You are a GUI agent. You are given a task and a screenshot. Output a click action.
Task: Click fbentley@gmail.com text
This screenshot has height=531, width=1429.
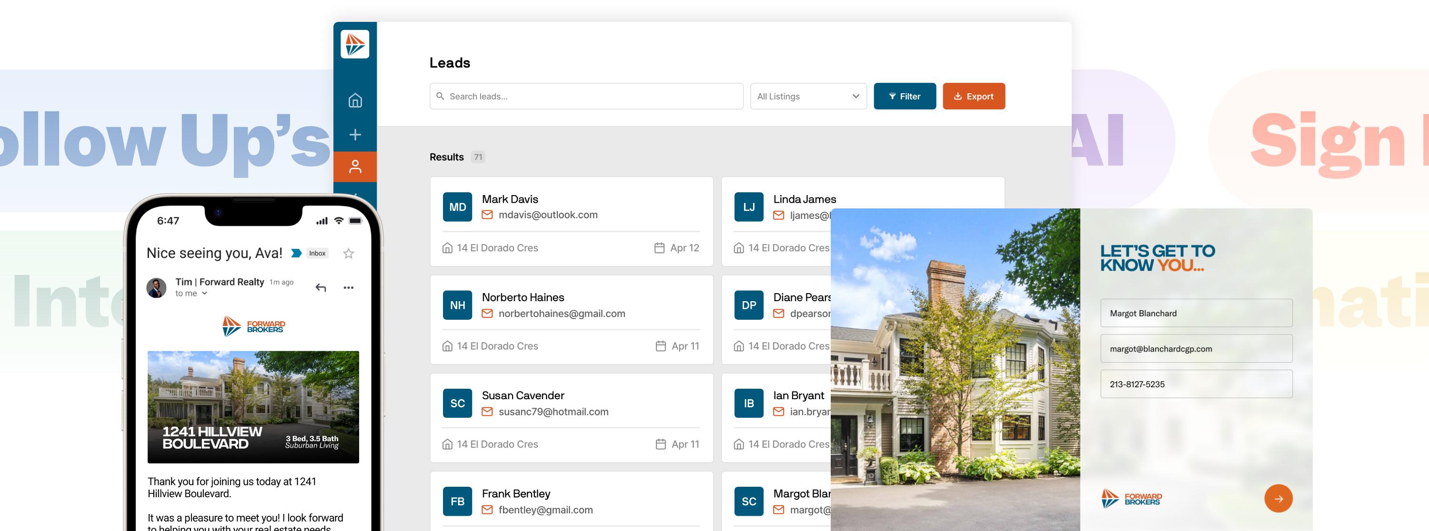(x=545, y=510)
